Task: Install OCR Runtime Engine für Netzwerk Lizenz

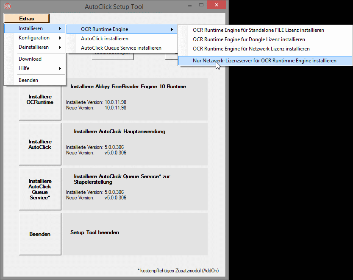Action: pyautogui.click(x=265, y=49)
